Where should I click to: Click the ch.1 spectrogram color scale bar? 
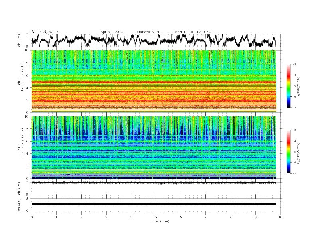pos(289,86)
